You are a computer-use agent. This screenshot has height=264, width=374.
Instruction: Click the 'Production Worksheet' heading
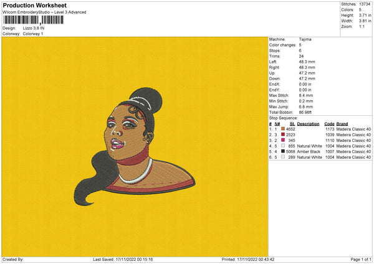35,5
